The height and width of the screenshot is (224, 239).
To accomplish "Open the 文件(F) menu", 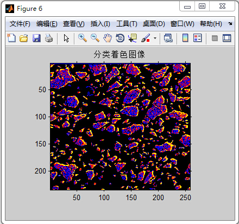I will coord(20,24).
